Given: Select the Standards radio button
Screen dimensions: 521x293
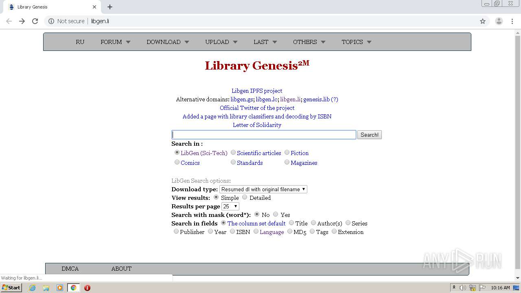Looking at the screenshot, I should pos(233,162).
